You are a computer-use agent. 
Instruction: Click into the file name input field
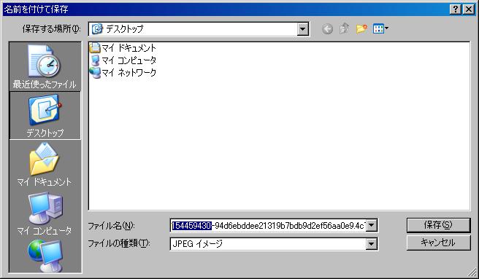268,226
